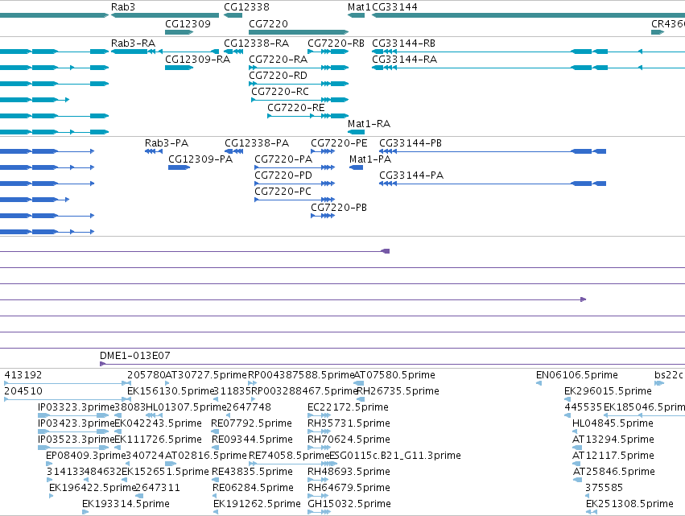
Task: Click the CG33144-RA transcript label
Action: coord(405,59)
